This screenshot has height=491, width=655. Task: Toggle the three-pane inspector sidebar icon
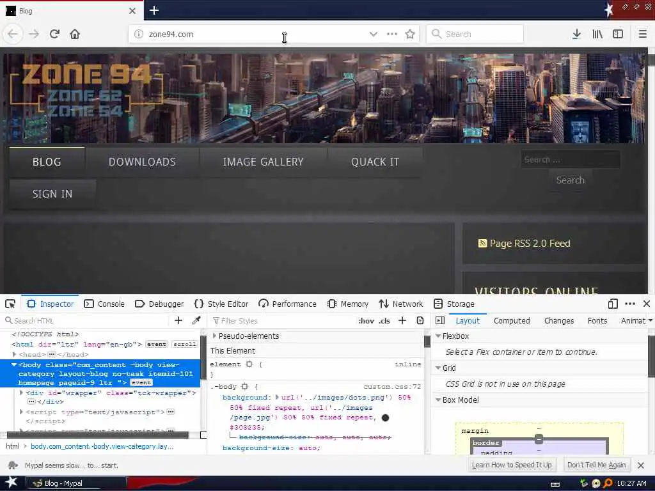440,320
